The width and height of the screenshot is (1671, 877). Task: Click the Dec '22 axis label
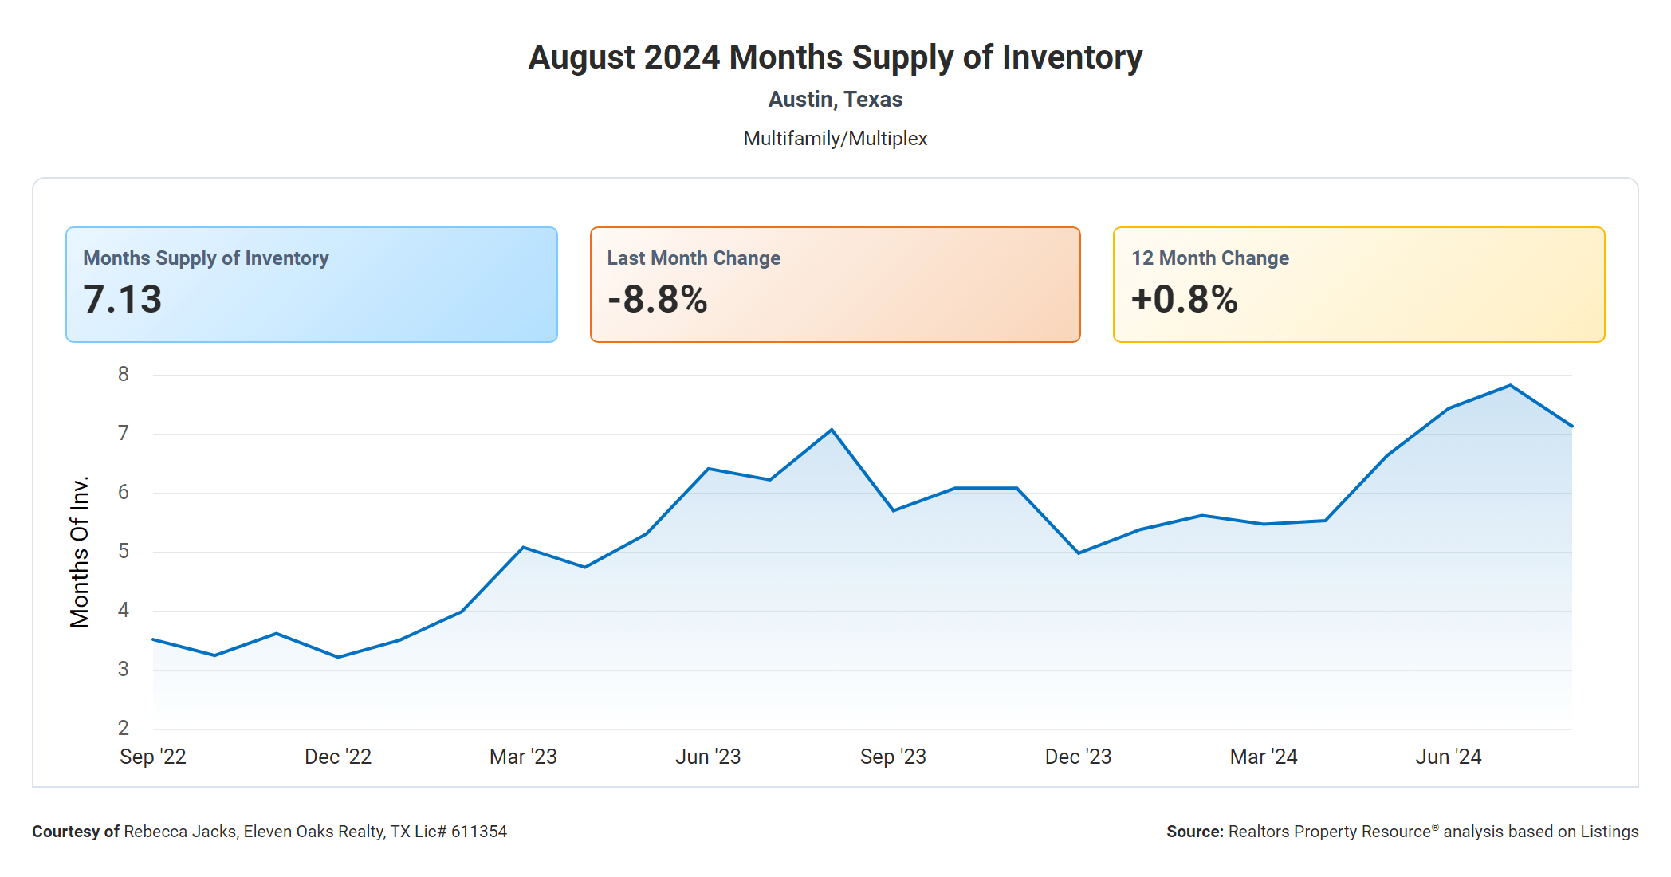click(338, 757)
